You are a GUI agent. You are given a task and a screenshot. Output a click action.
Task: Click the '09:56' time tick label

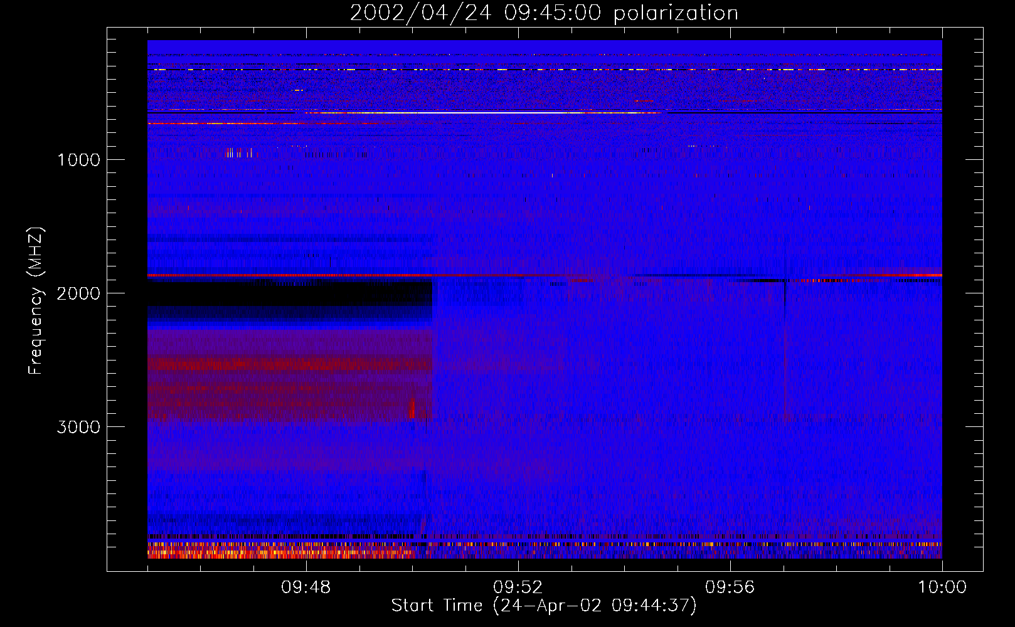click(x=730, y=587)
